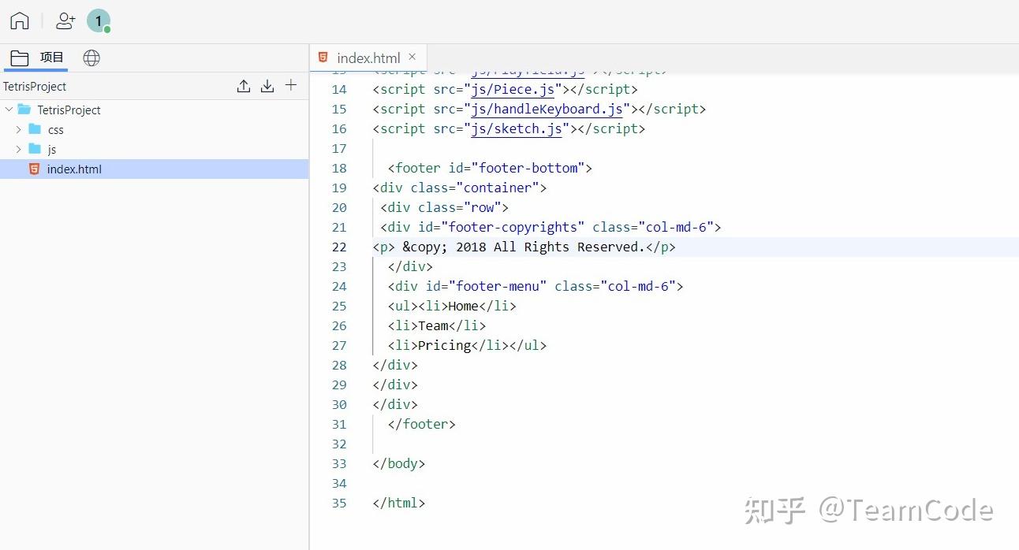This screenshot has width=1019, height=550.
Task: Open index.html from the project tree
Action: pos(74,169)
